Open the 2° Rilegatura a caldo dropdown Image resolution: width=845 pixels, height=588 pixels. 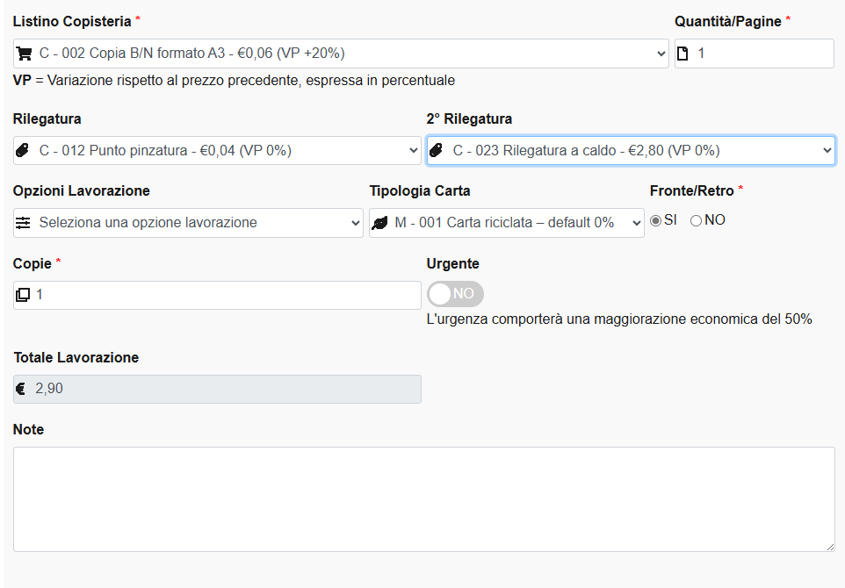click(x=641, y=151)
